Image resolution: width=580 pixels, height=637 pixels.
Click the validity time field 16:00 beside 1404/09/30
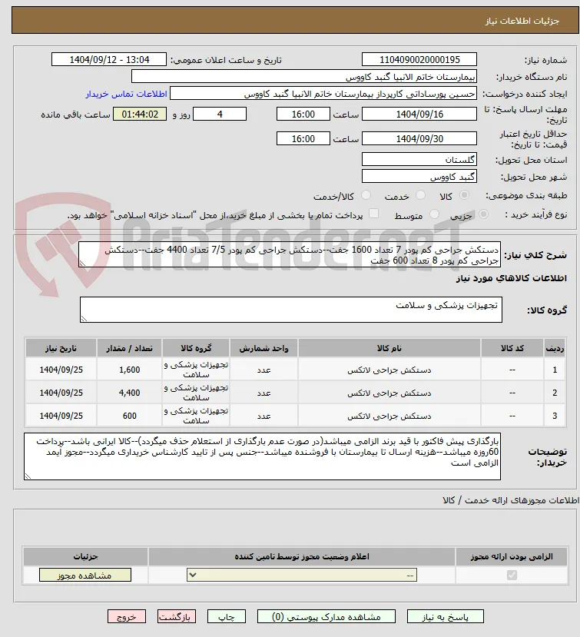303,138
